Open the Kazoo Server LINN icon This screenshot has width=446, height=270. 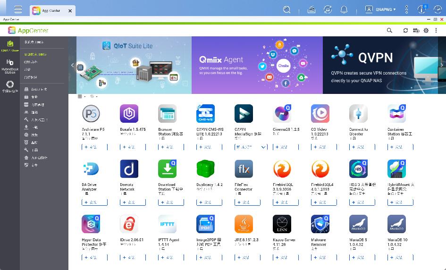coord(282,224)
